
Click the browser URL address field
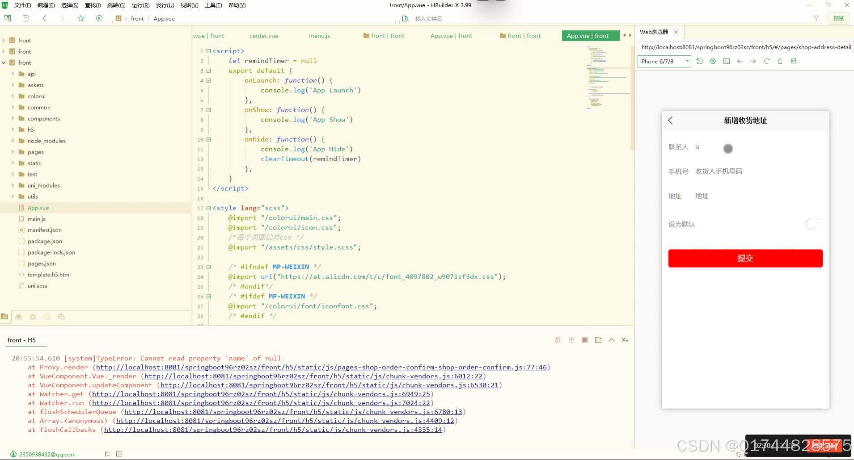pos(745,47)
